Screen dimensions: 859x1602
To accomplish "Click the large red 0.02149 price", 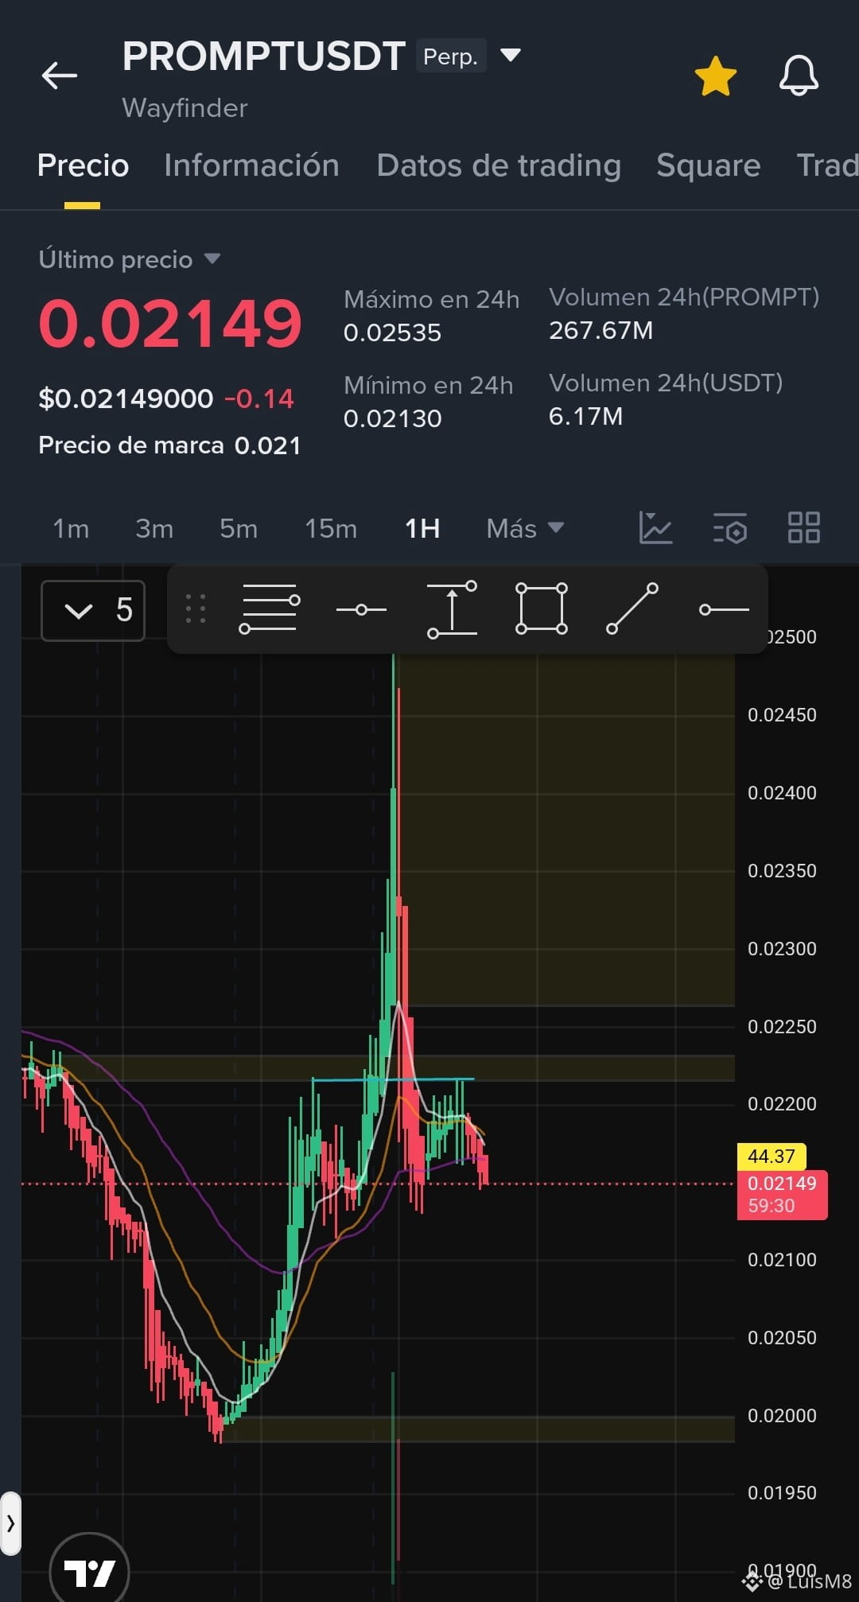I will click(x=170, y=324).
